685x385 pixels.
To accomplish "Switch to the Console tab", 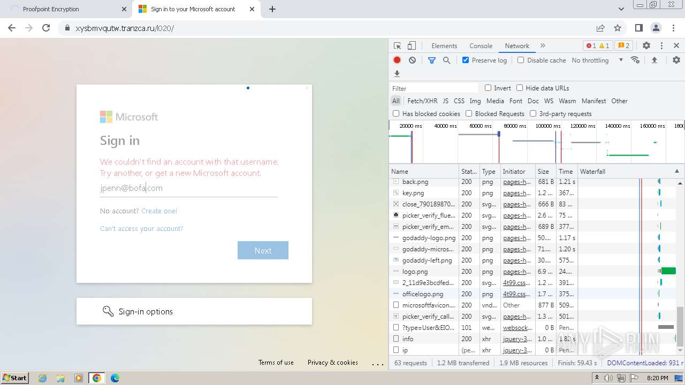I will click(x=481, y=46).
